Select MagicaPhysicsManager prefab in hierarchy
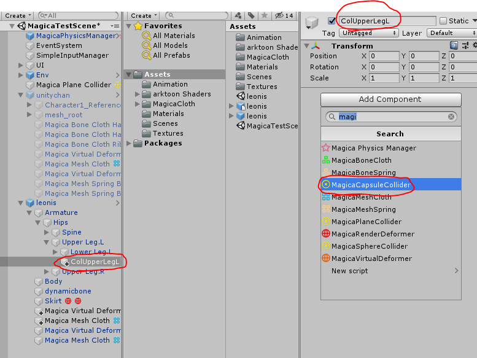Viewport: 477px width, 358px height. pos(76,36)
